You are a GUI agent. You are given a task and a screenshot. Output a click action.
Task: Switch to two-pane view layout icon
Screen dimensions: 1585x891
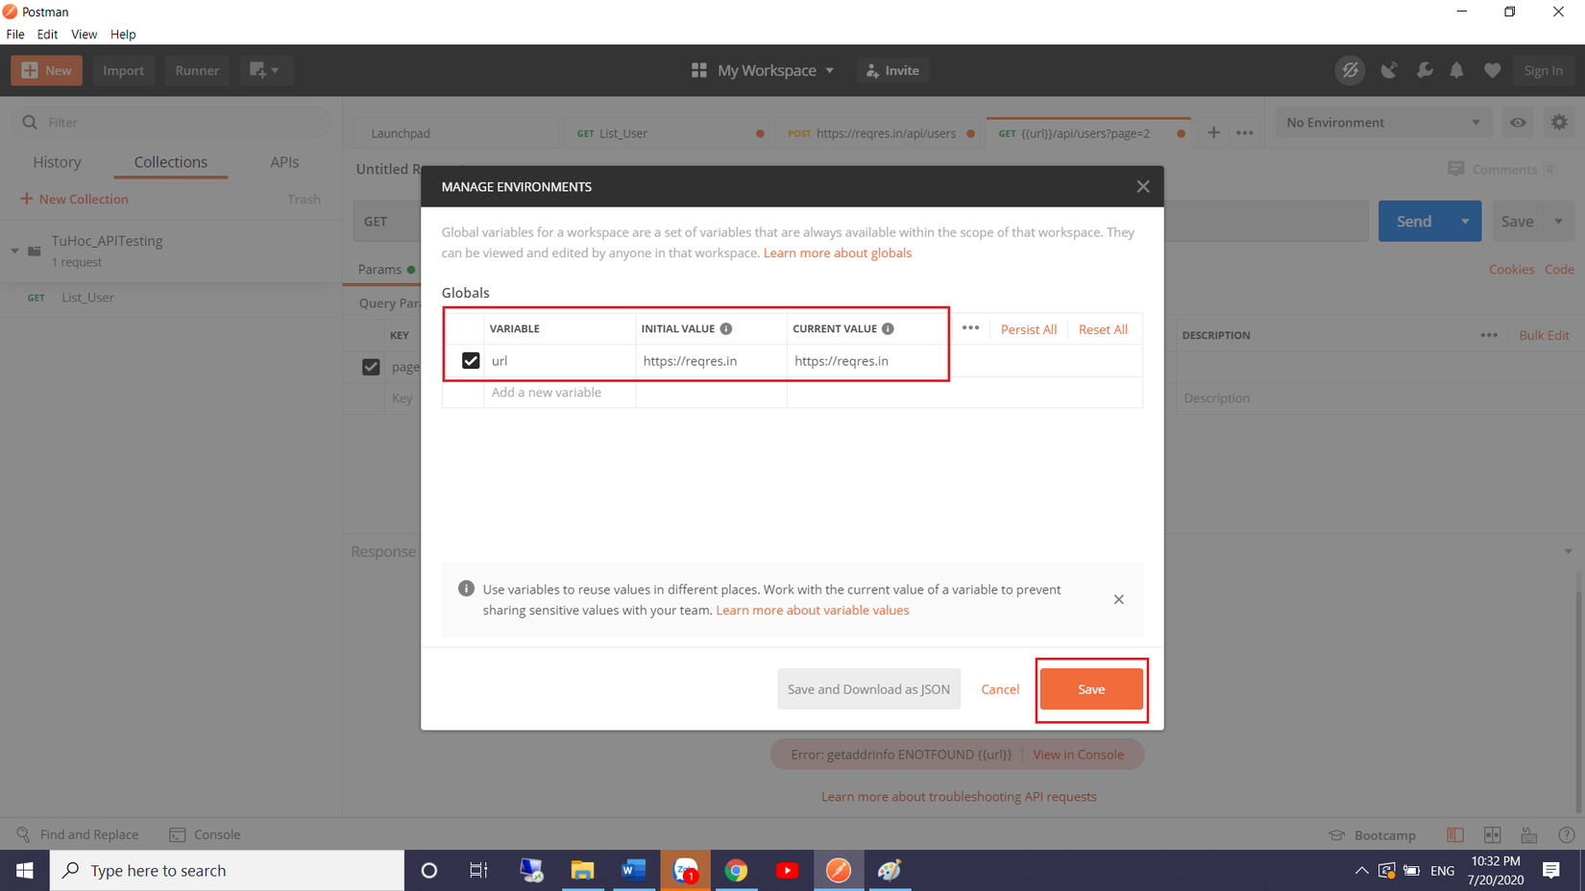click(1492, 834)
